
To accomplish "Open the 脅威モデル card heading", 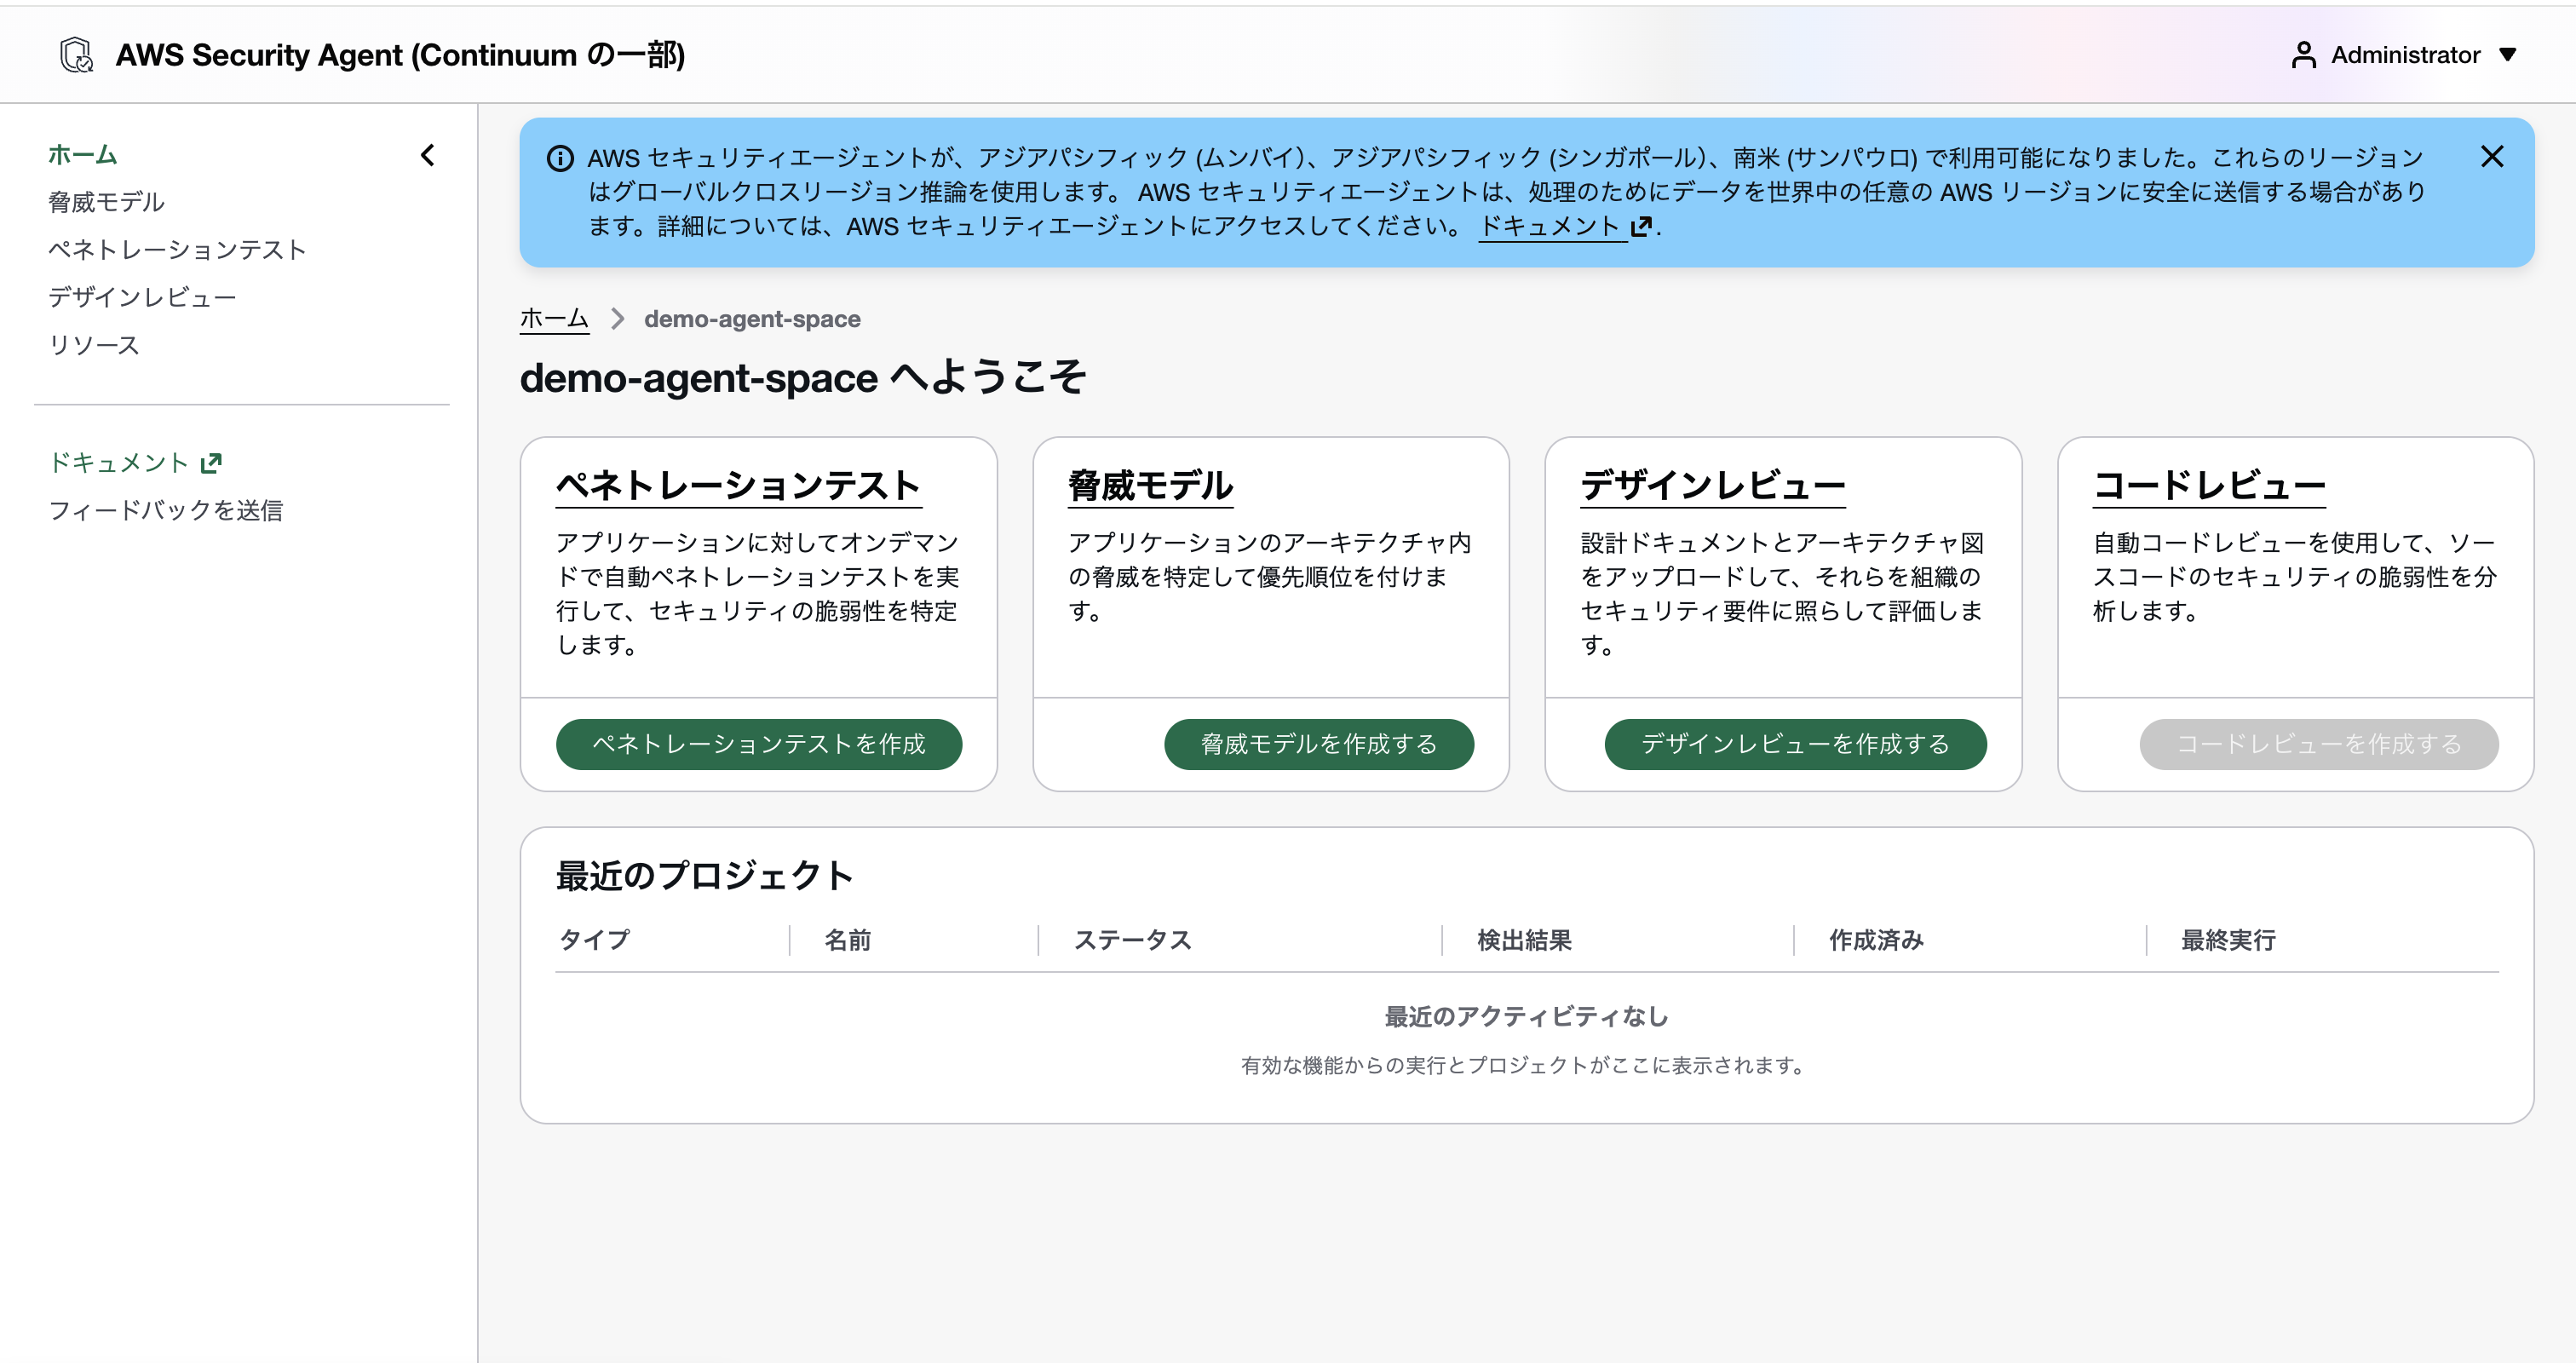I will [1150, 486].
